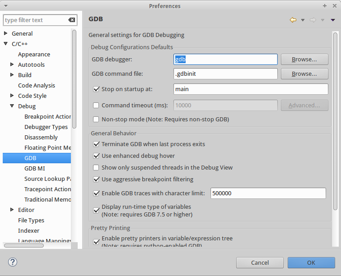Open Floating Point Memory preference page
The width and height of the screenshot is (341, 276).
[47, 147]
